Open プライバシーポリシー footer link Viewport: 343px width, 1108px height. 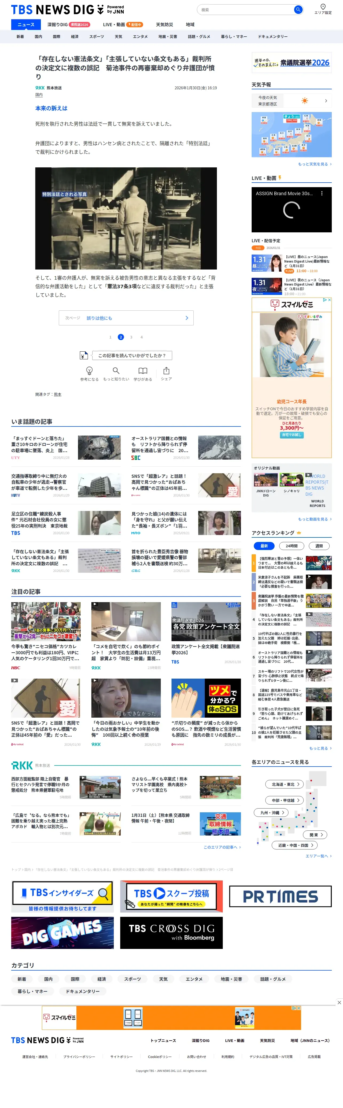(79, 1056)
